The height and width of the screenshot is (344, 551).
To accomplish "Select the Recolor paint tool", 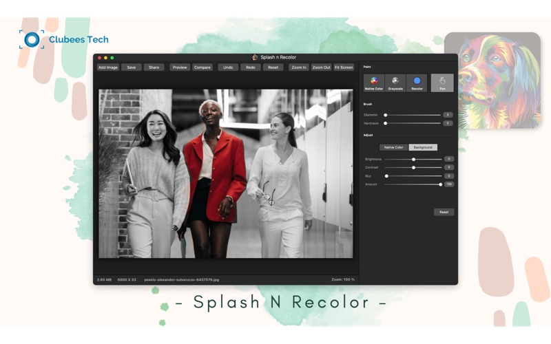I will (417, 83).
